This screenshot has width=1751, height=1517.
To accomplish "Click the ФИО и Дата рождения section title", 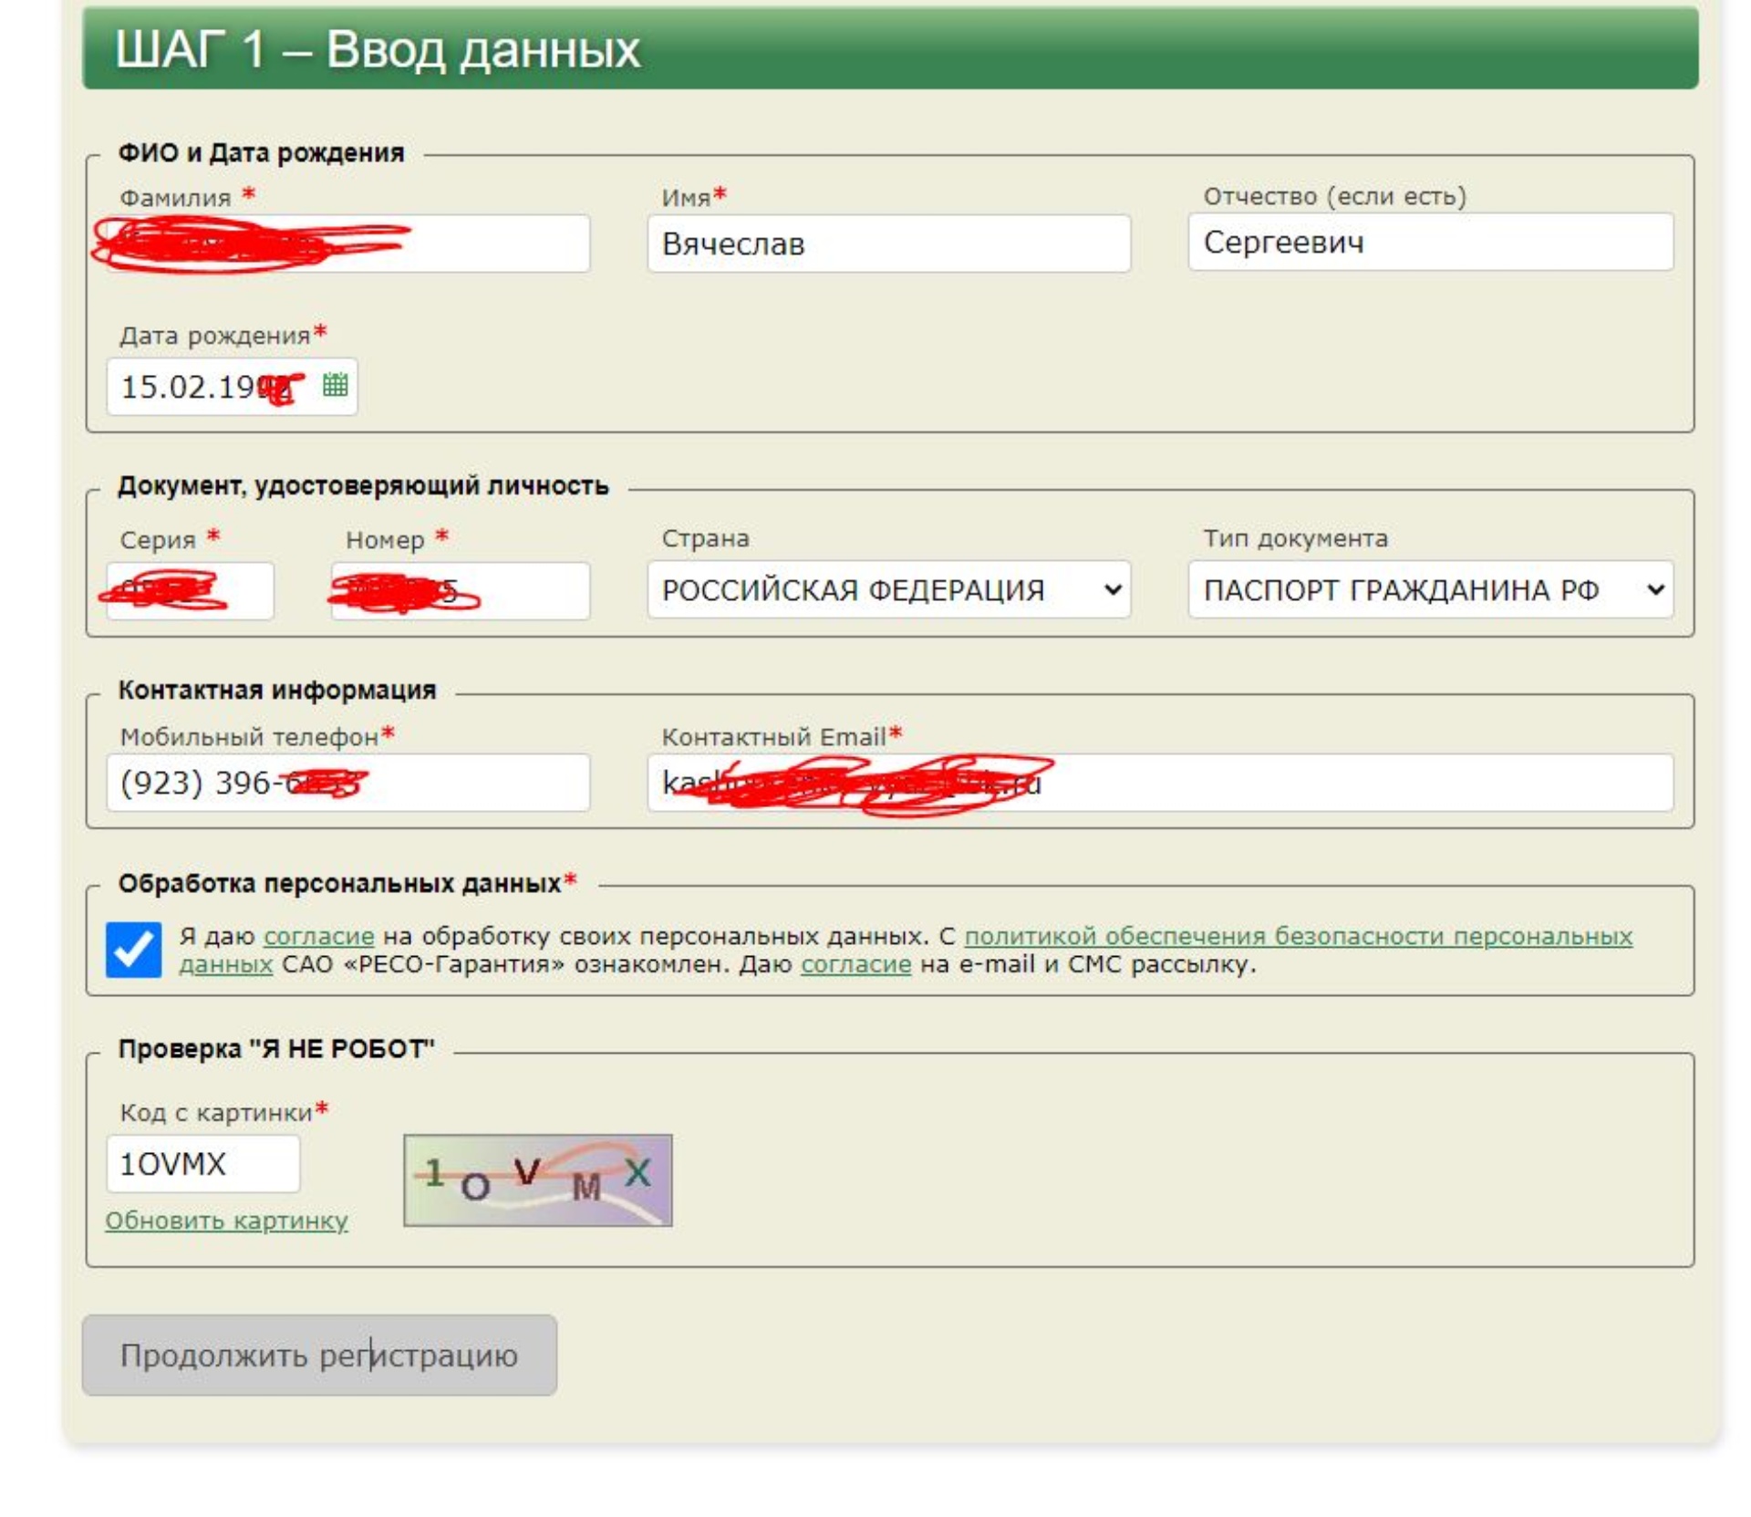I will [261, 152].
